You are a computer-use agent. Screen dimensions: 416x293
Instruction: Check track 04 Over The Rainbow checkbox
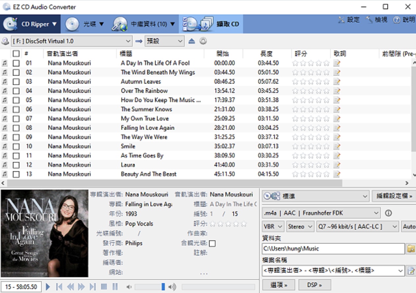[16, 91]
